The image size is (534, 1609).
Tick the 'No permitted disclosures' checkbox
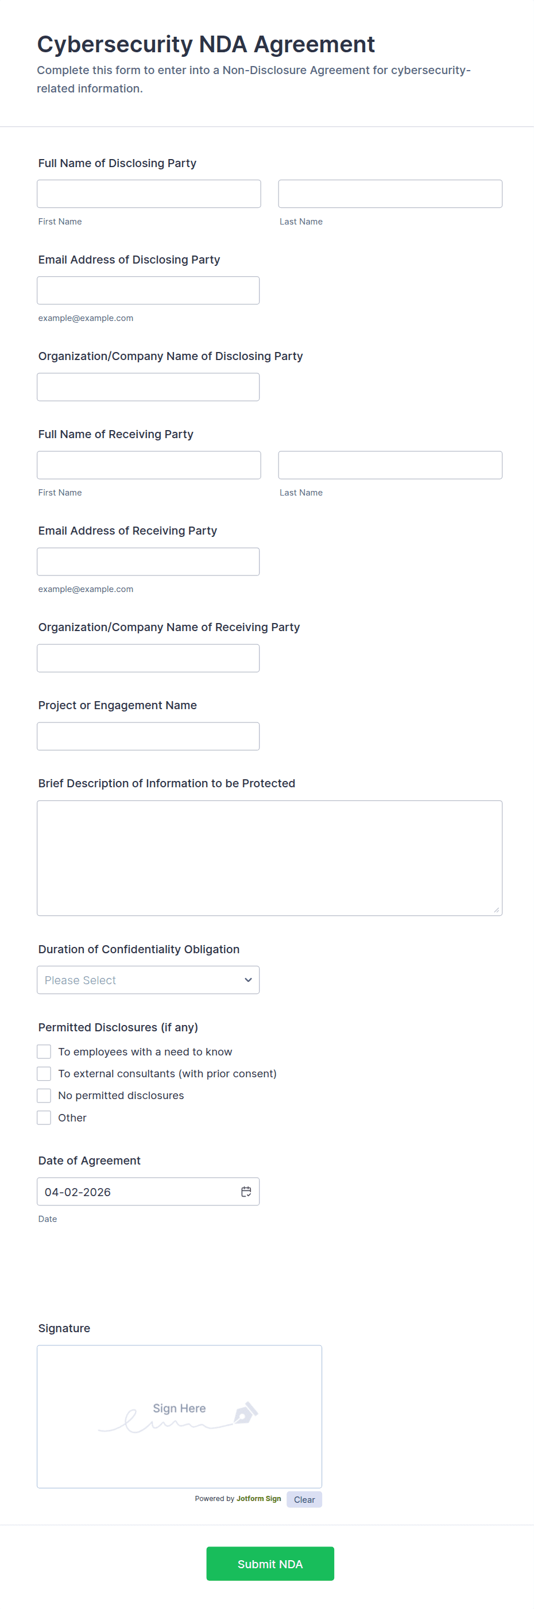click(44, 1095)
